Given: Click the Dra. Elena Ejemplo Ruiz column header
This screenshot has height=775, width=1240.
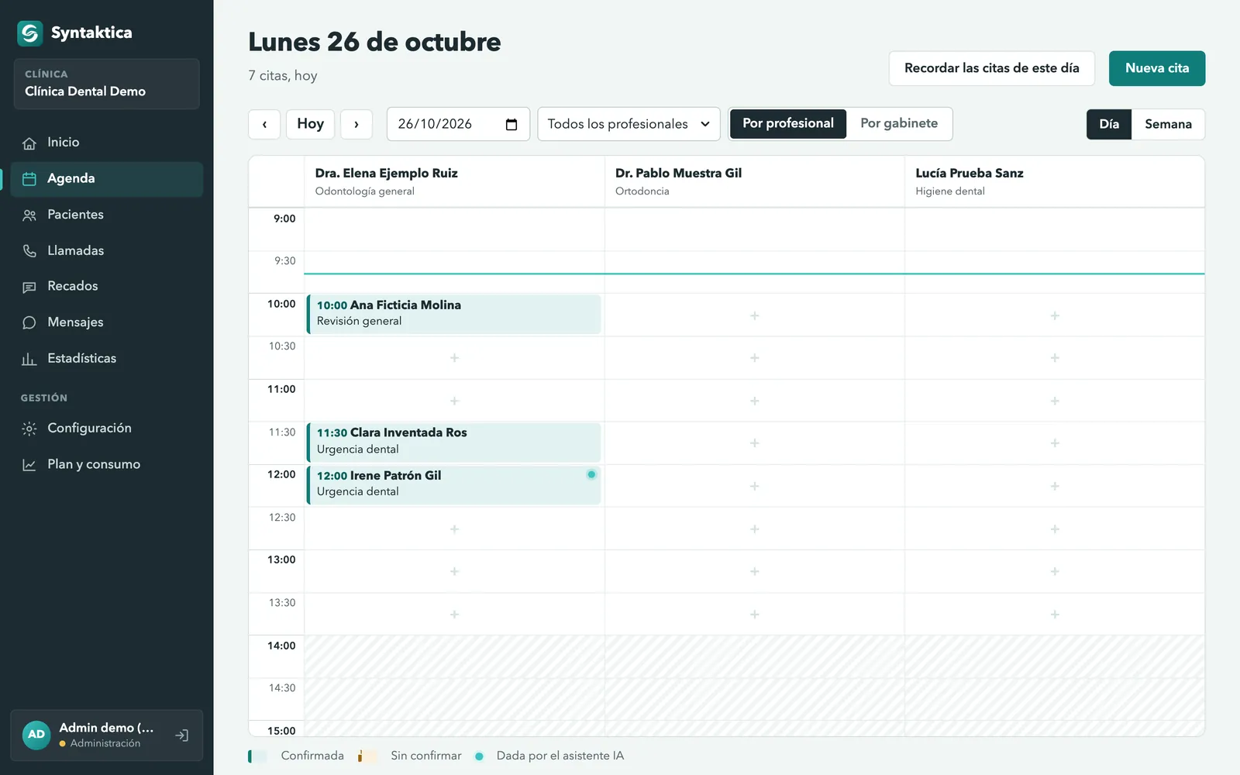Looking at the screenshot, I should tap(454, 182).
